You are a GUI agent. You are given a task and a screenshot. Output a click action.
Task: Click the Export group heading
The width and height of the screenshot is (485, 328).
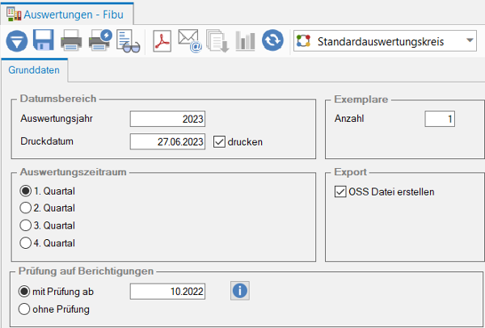[351, 172]
